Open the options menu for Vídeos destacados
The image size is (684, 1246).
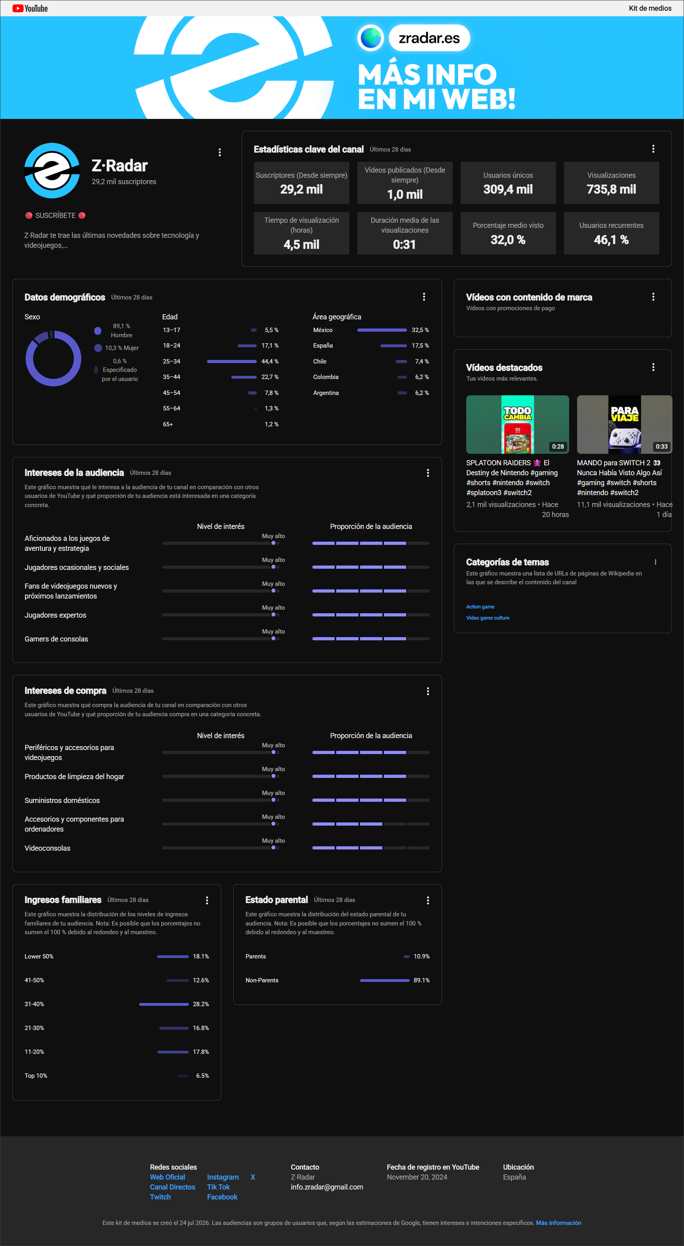(x=653, y=367)
